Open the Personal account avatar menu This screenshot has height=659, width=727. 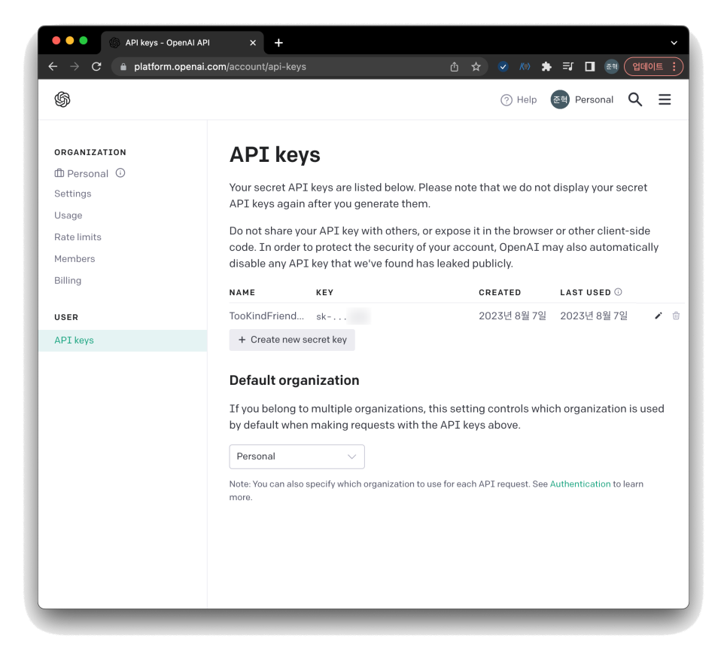[x=582, y=99]
